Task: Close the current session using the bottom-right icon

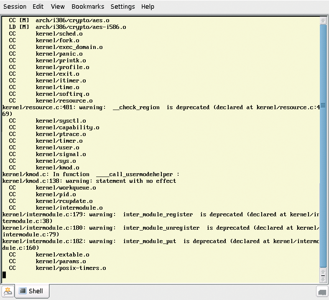Action: coord(322,292)
